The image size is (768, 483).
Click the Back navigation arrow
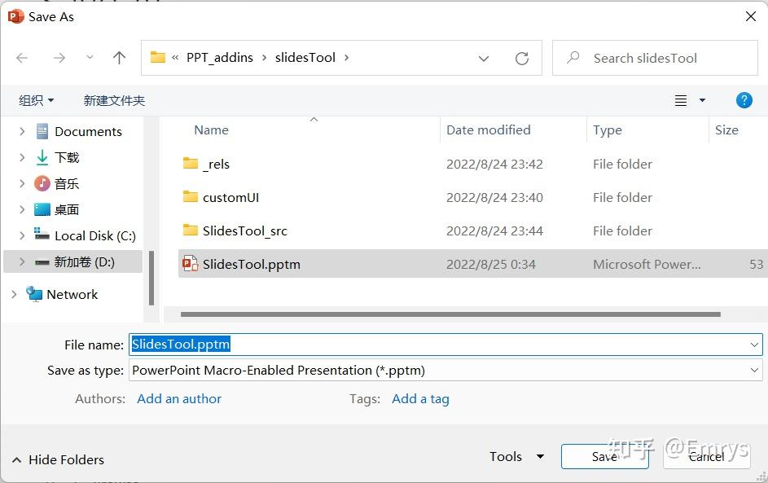coord(21,58)
